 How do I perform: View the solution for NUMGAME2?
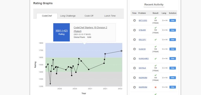(x=173, y=59)
